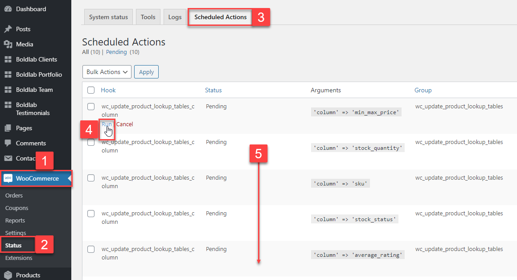This screenshot has height=280, width=517.
Task: Click Run link for min_max_price action
Action: (x=106, y=124)
